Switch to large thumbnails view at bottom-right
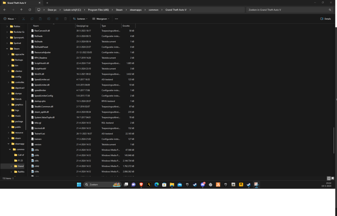The image size is (337, 216). point(333,178)
